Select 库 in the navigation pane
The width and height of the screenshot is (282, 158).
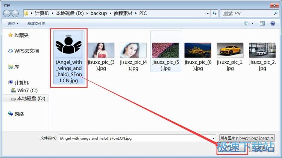pyautogui.click(x=17, y=67)
